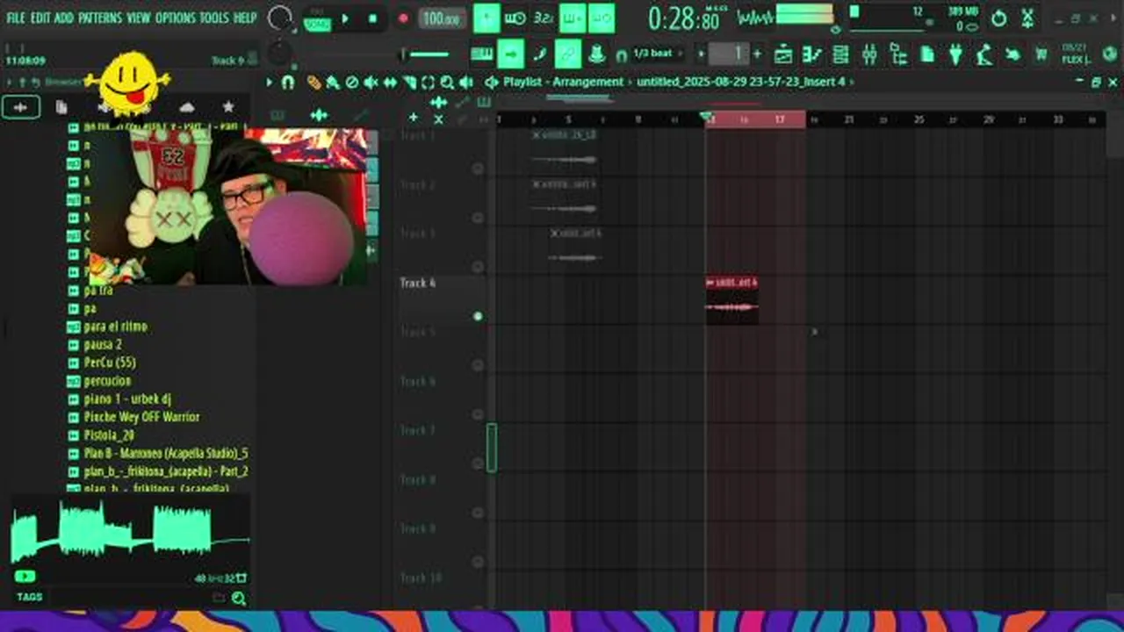Choose the playlist Select tool
This screenshot has height=632, width=1124.
click(x=428, y=83)
